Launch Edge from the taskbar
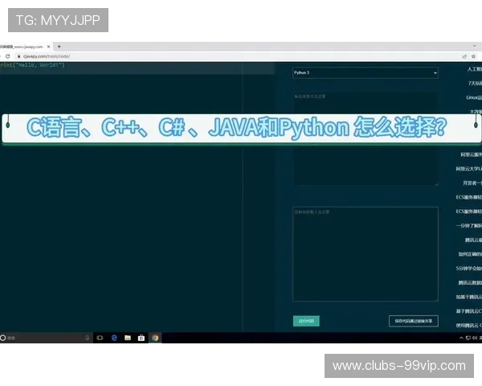The width and height of the screenshot is (482, 386). (114, 338)
